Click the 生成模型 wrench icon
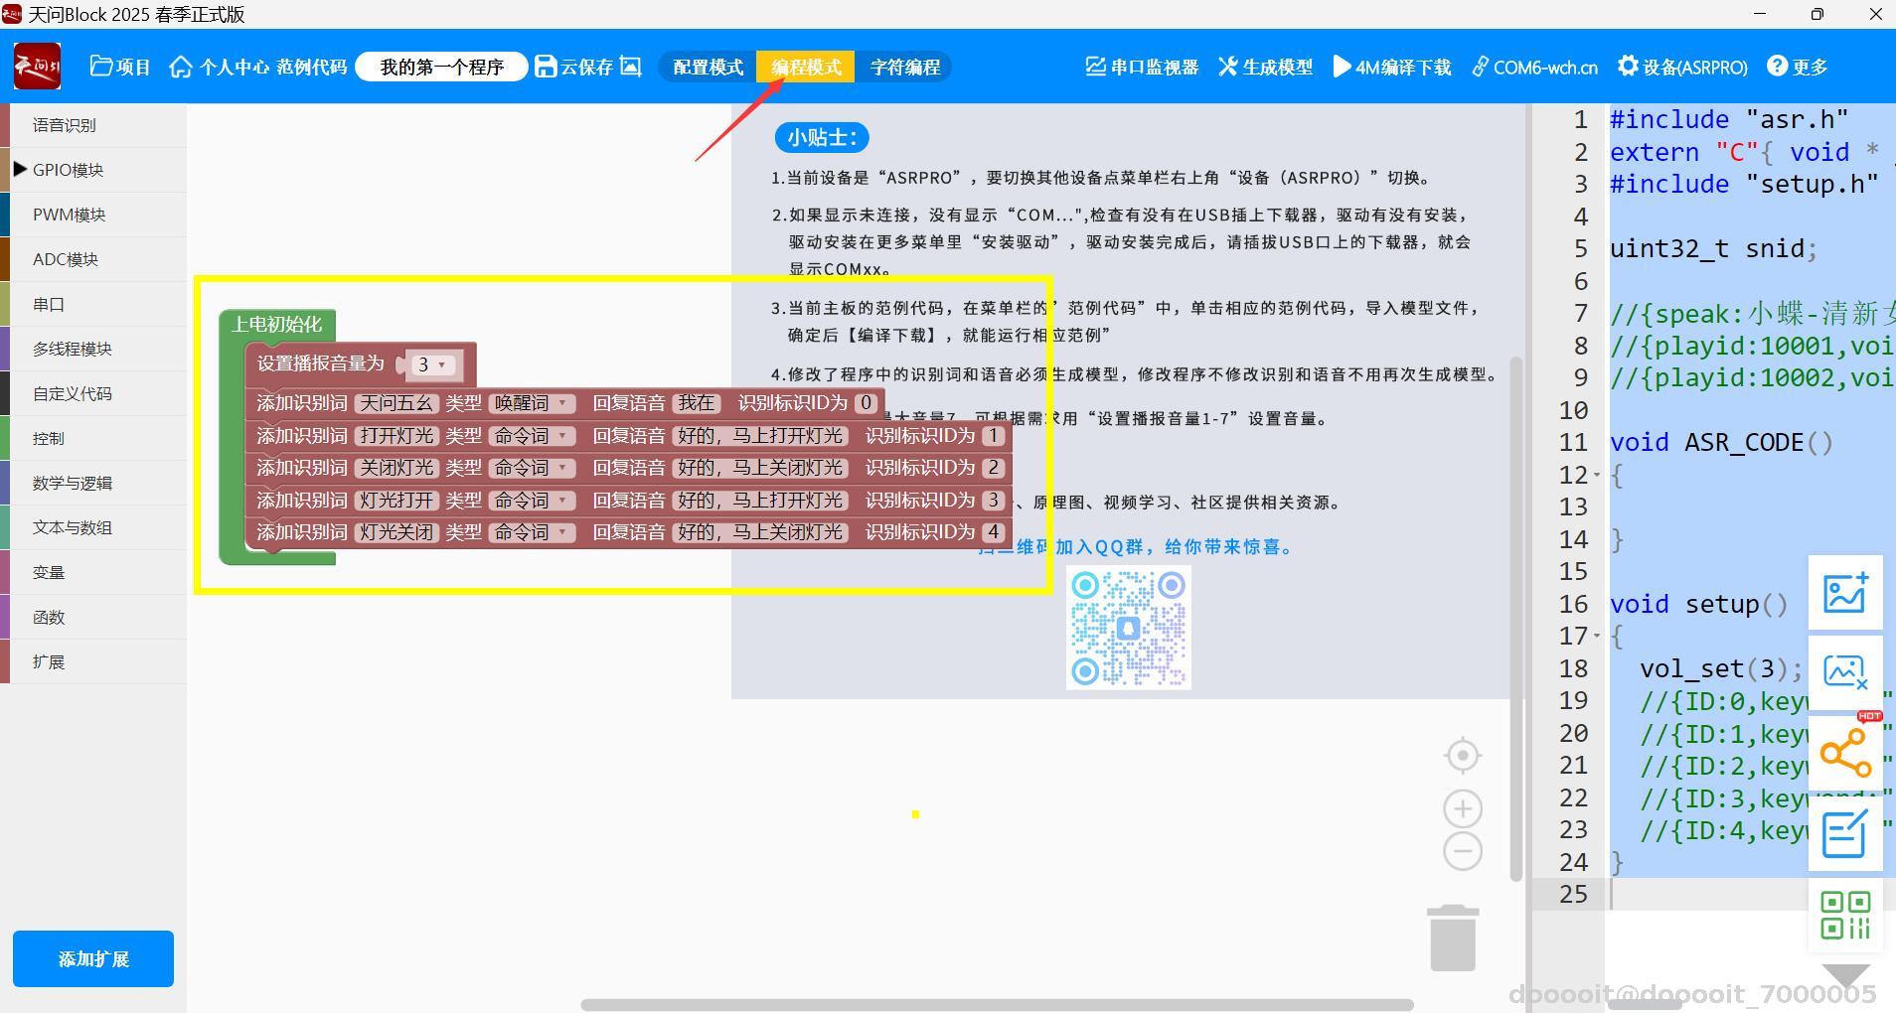 [x=1228, y=67]
